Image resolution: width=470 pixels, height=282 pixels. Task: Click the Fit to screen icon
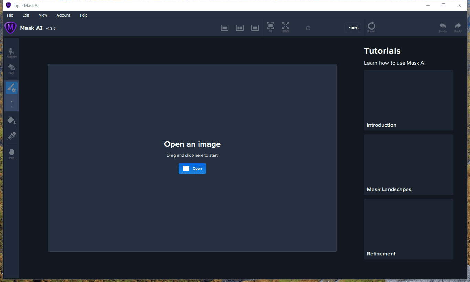(x=270, y=27)
